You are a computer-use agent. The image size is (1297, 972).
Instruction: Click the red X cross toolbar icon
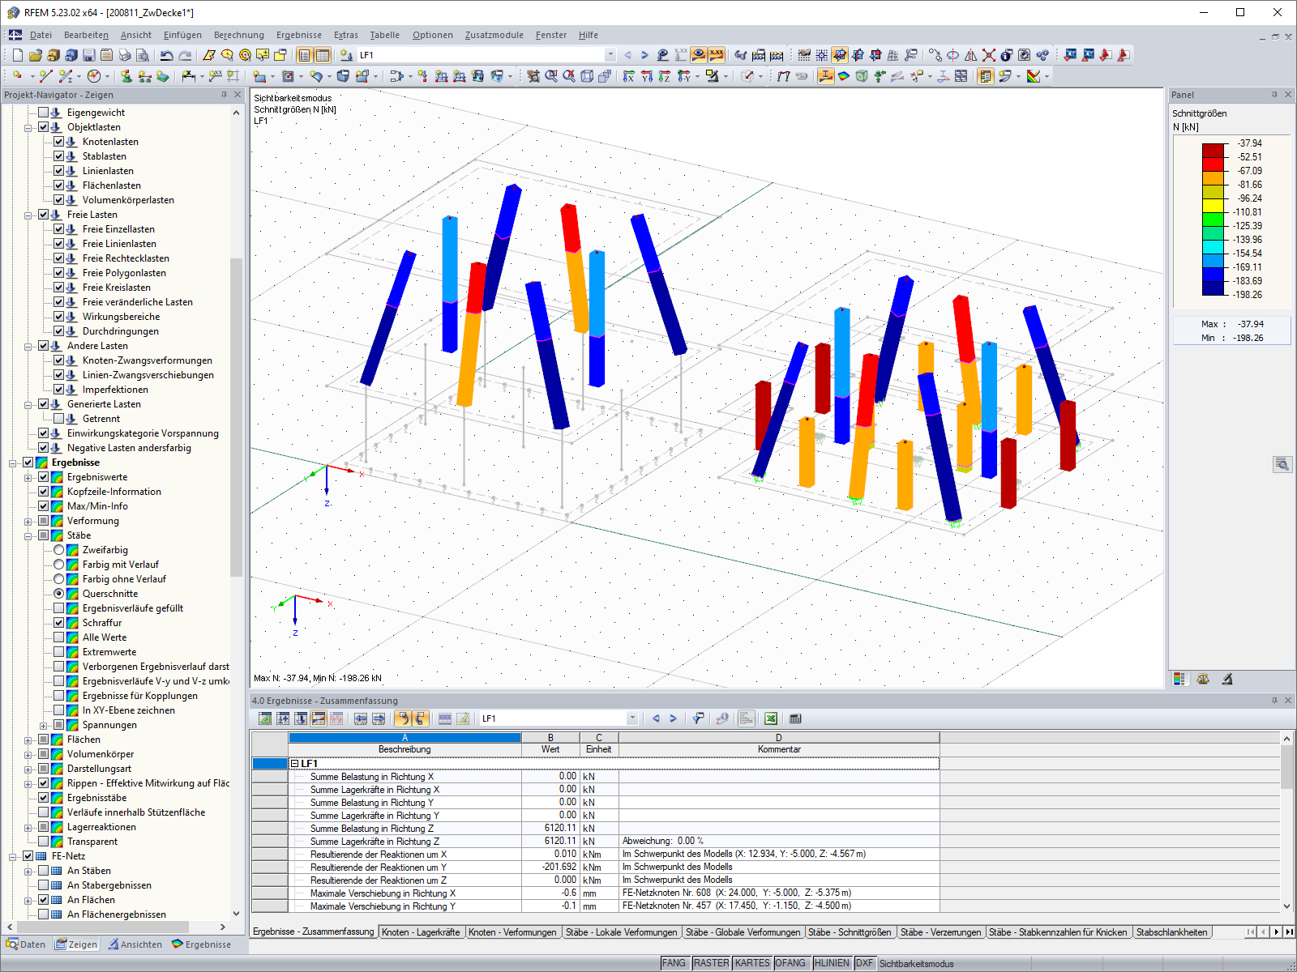[x=989, y=55]
